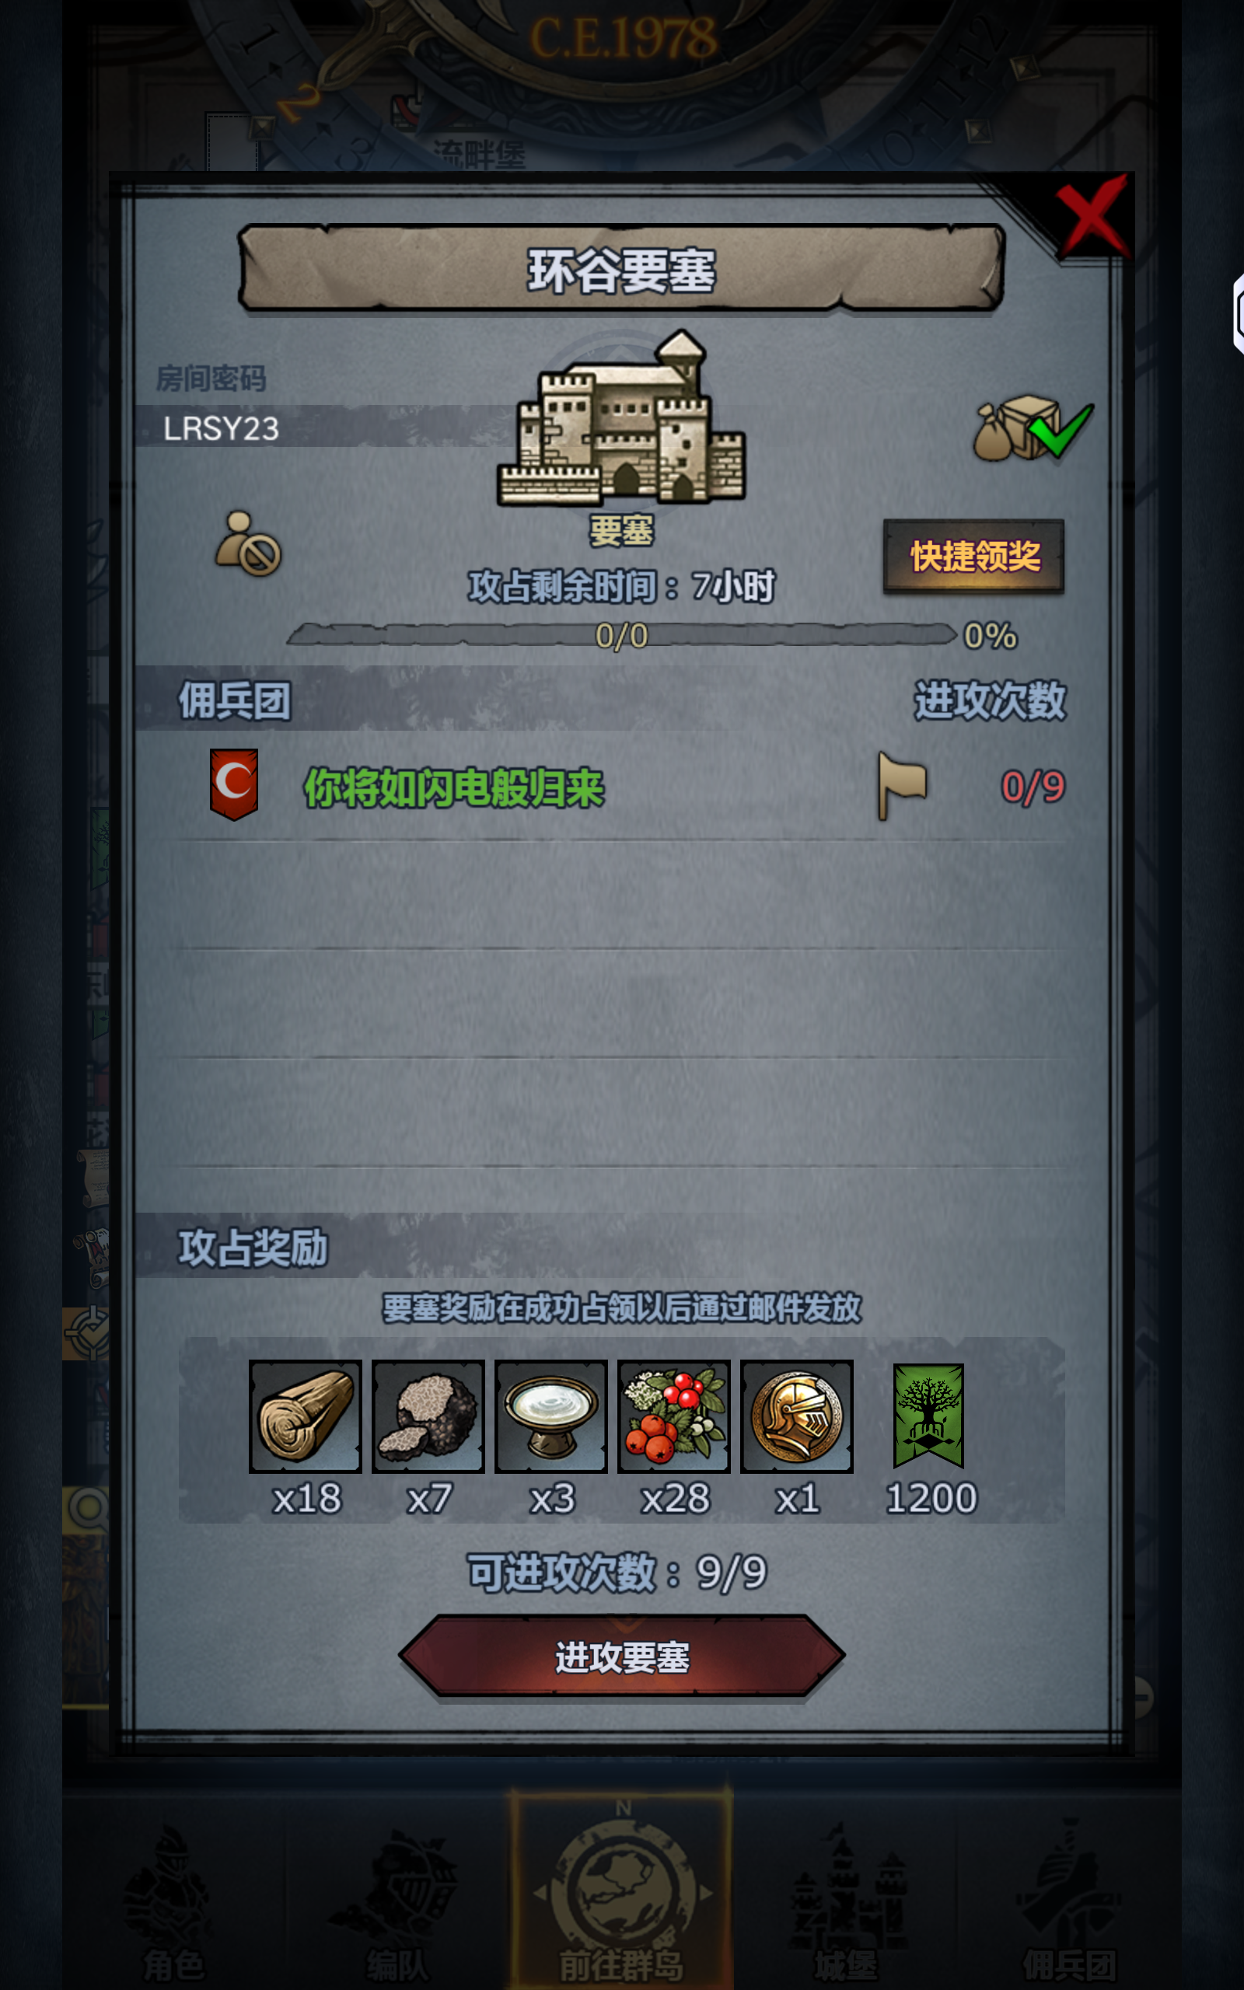Close the 环谷要塞 fortress dialog
The image size is (1244, 1990).
[x=1092, y=217]
